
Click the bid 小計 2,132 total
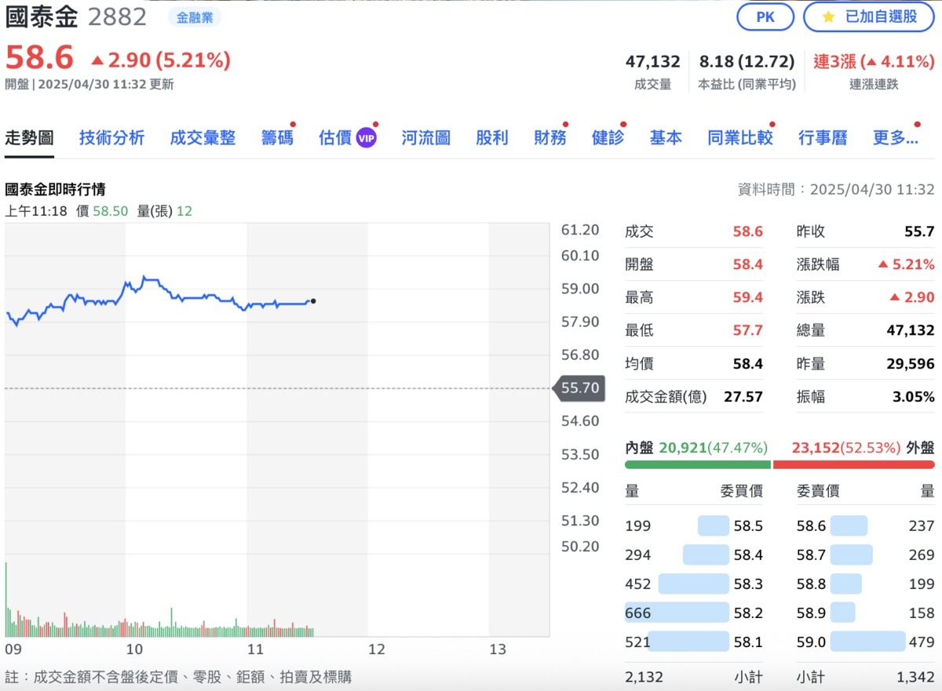(644, 677)
